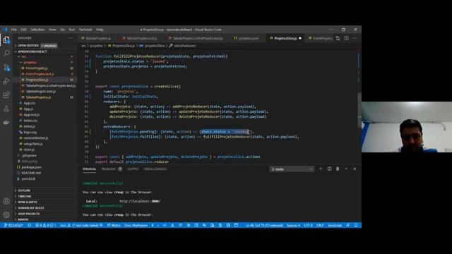This screenshot has height=254, width=452.
Task: Click the CRLF line ending status entry
Action: click(320, 225)
